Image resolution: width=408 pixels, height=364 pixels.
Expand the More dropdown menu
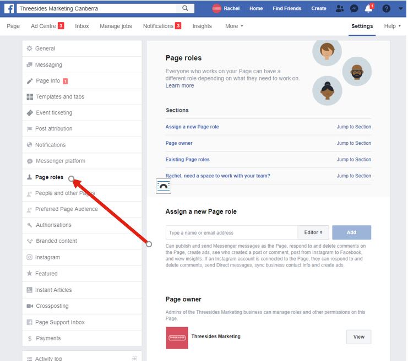235,26
